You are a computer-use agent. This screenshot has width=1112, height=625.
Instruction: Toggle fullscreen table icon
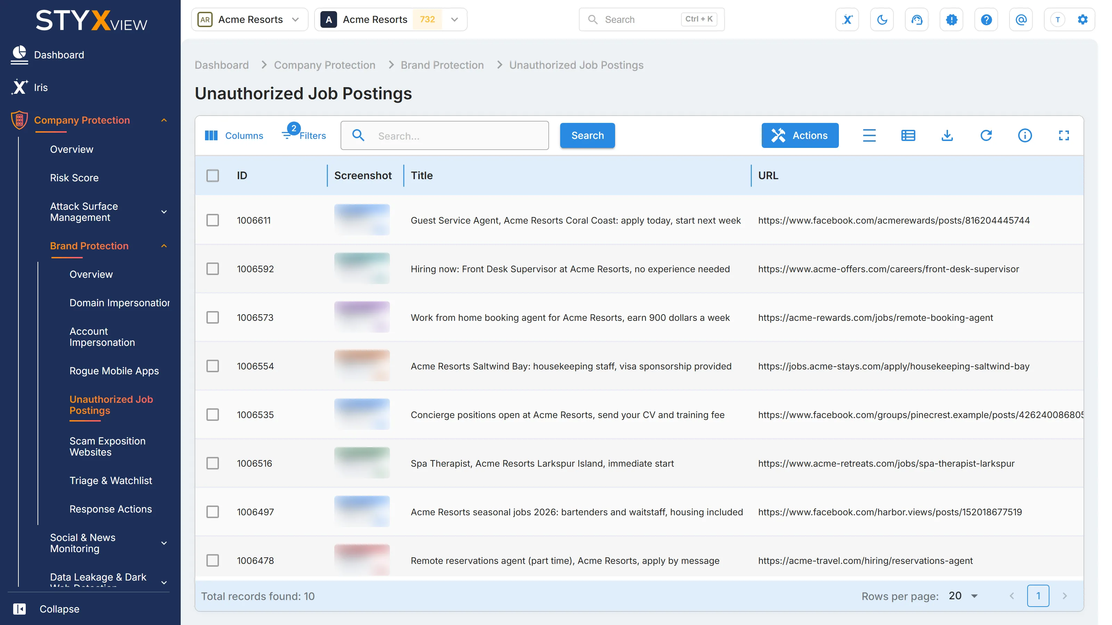point(1064,135)
